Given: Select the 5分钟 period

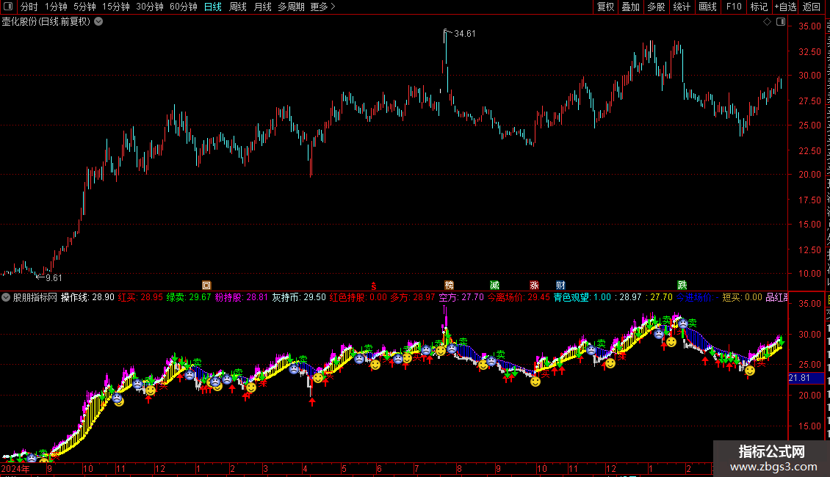Looking at the screenshot, I should [x=84, y=7].
